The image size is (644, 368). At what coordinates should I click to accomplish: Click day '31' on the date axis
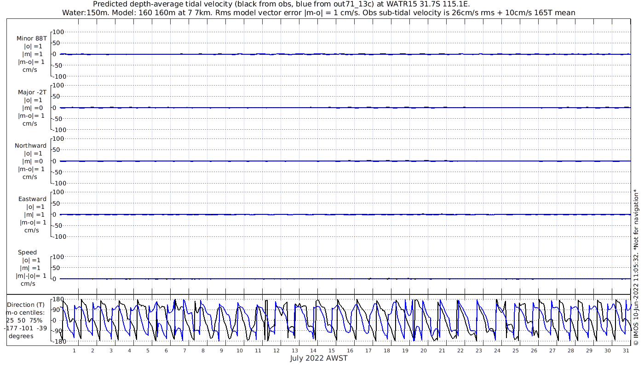click(x=626, y=351)
